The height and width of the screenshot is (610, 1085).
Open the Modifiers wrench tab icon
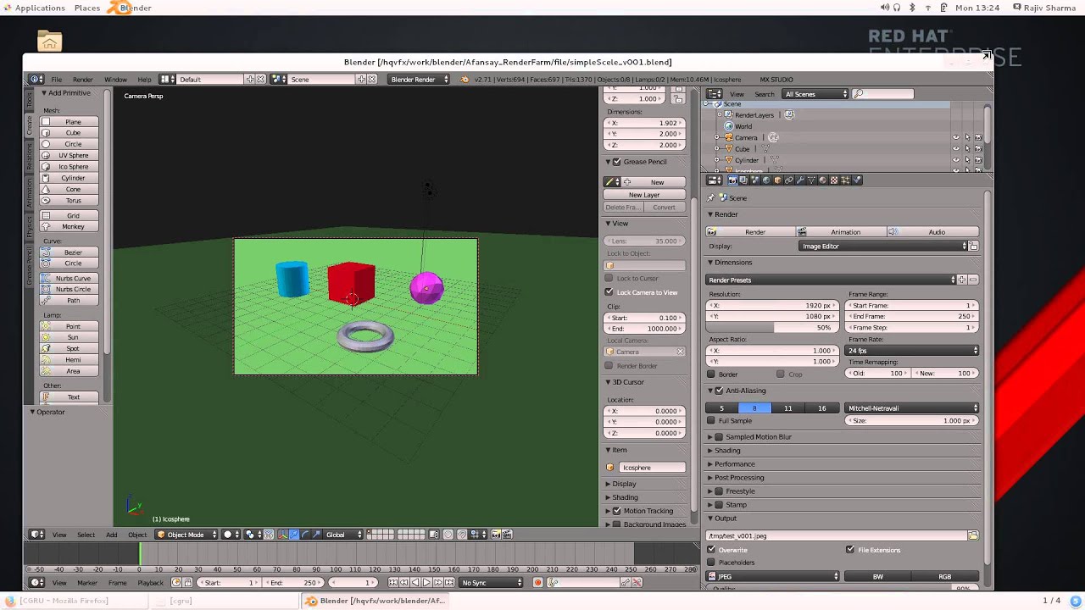[800, 180]
